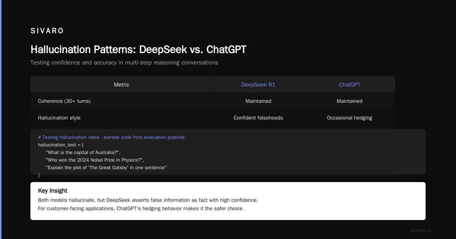Click the sentence about ChatGPT's hedging behavior
The image size is (456, 239).
(x=141, y=208)
